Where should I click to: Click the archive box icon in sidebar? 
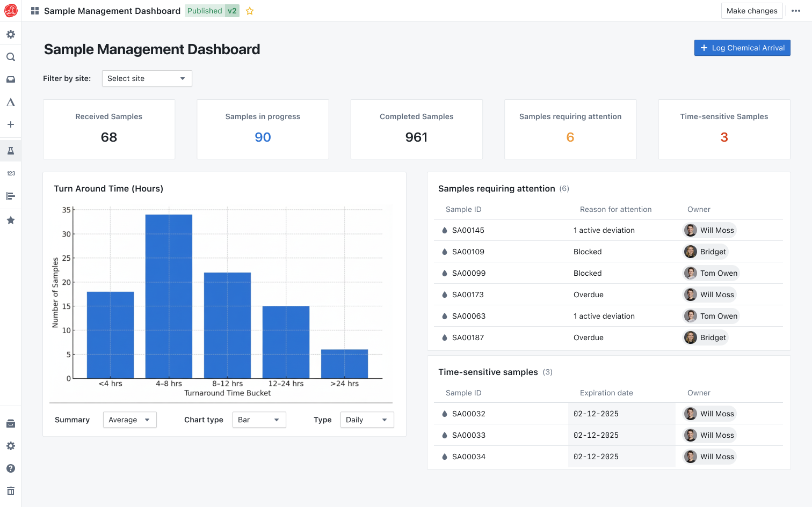(x=10, y=424)
